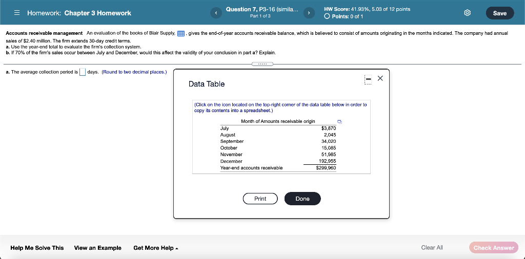Select the October amount 15,085
Image resolution: width=525 pixels, height=259 pixels.
tap(329, 148)
